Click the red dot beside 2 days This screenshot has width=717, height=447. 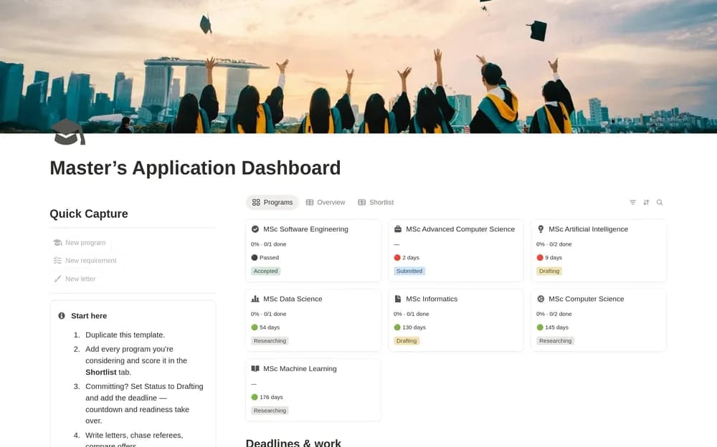click(397, 257)
